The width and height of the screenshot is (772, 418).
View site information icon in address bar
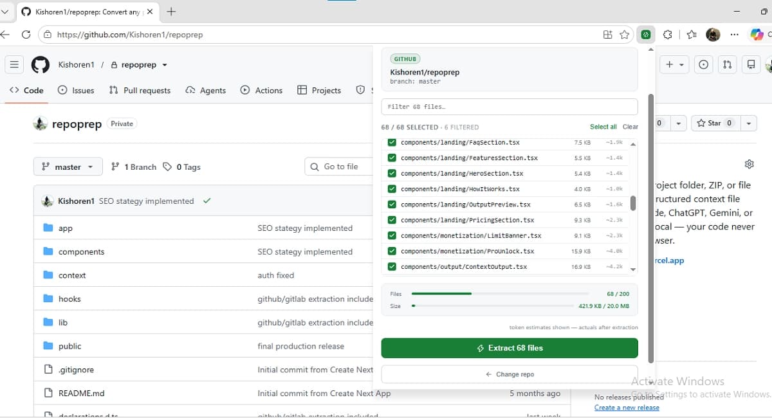pos(48,35)
